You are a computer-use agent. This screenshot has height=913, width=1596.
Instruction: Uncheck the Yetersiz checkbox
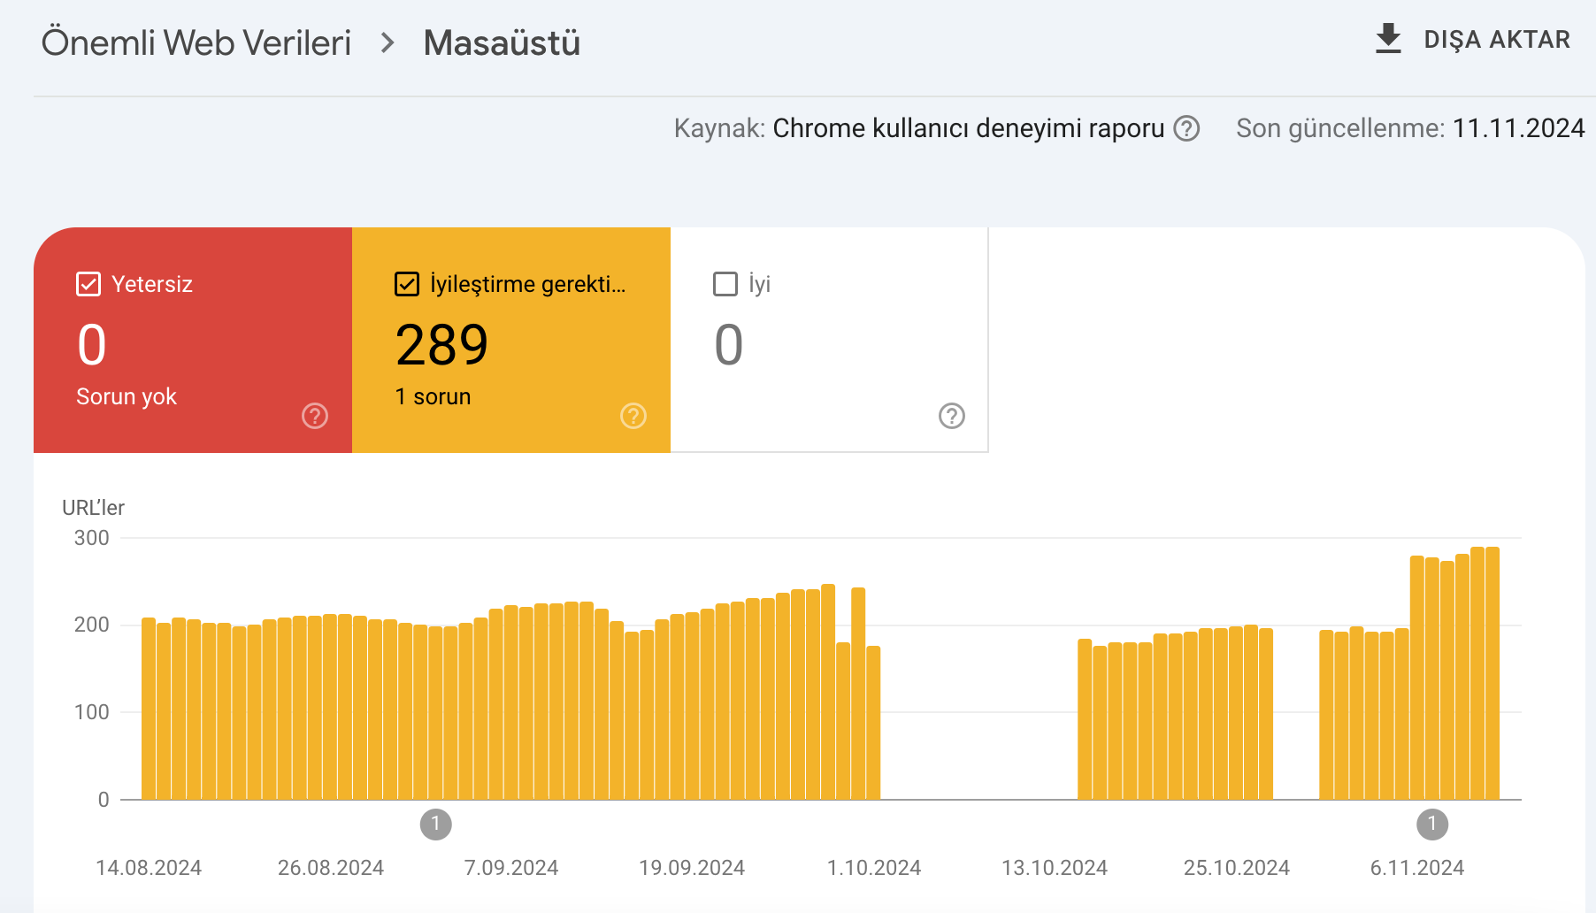point(88,284)
